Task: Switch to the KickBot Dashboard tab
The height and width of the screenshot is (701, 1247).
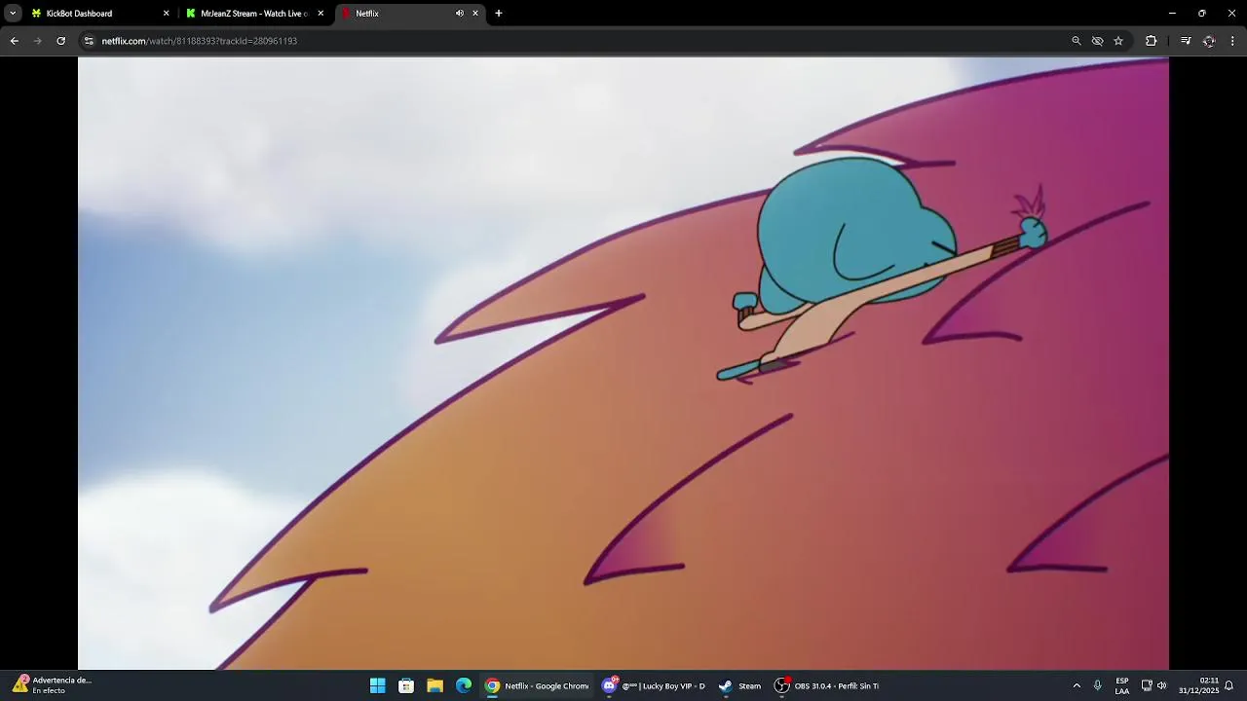Action: (x=97, y=14)
